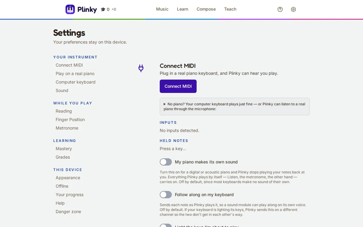The image size is (363, 227).
Task: Click the lightning streak counter icon
Action: (x=113, y=9)
